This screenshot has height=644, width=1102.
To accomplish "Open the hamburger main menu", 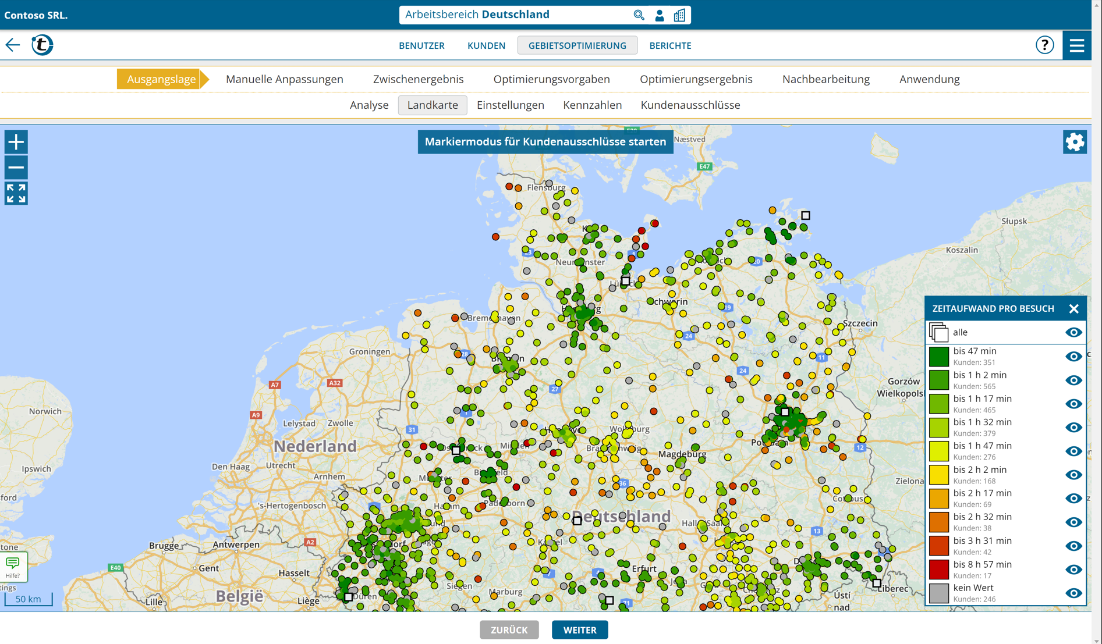I will click(x=1076, y=45).
